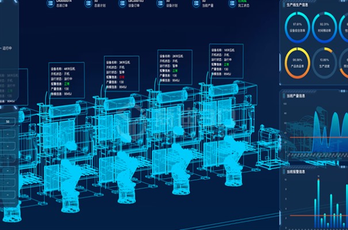Viewport: 348px width, 230px height.
Task: Click the 200t压机 device info card
Action: (x=175, y=67)
